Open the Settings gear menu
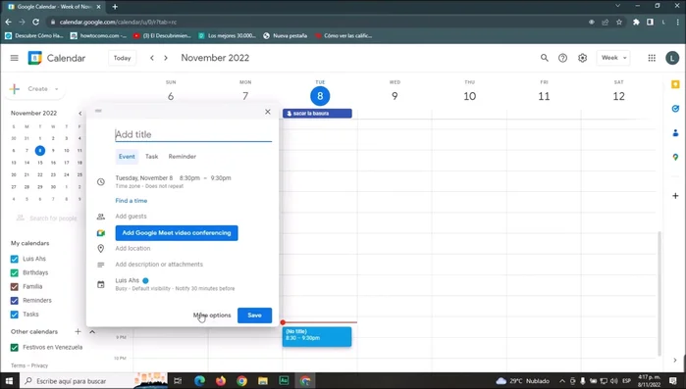Viewport: 686px width, 389px height. pyautogui.click(x=582, y=58)
